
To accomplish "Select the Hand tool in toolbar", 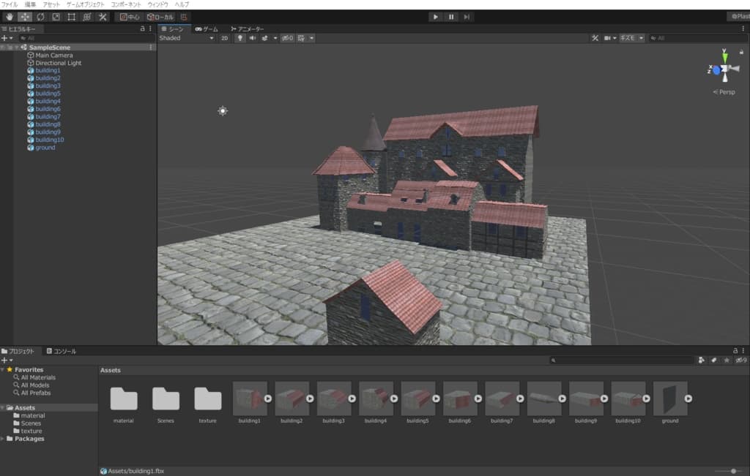I will point(10,17).
